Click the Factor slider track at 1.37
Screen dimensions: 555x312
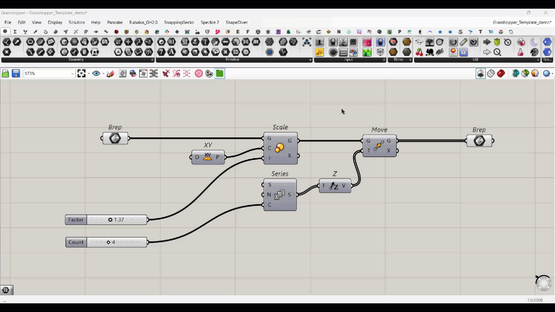tap(117, 220)
